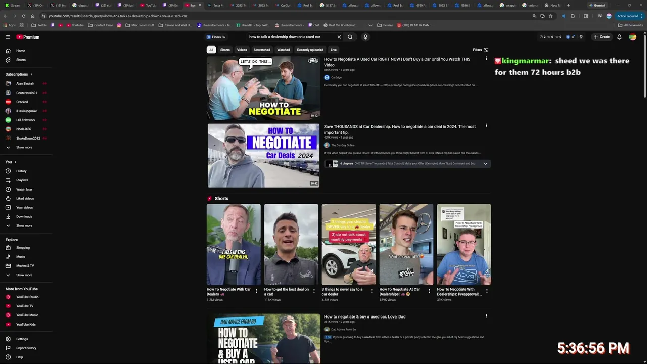Open the 'HOW TO NEGOTIATE' 10:12 video thumbnail
This screenshot has width=647, height=364.
click(x=263, y=88)
